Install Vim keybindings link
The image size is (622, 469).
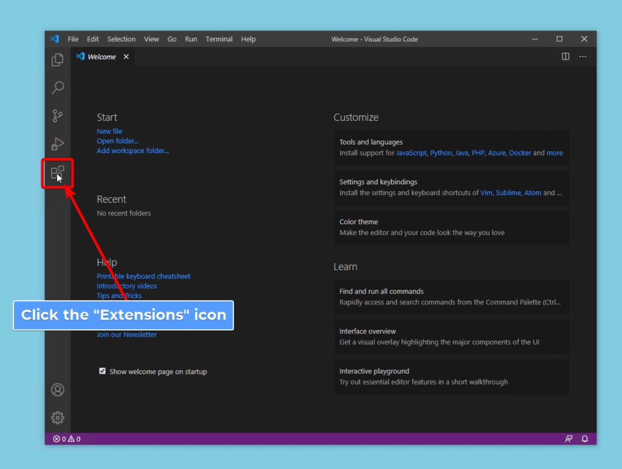click(487, 193)
